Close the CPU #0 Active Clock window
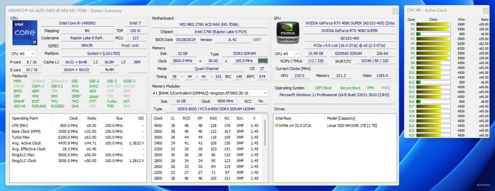The image size is (495, 191). 485,11
